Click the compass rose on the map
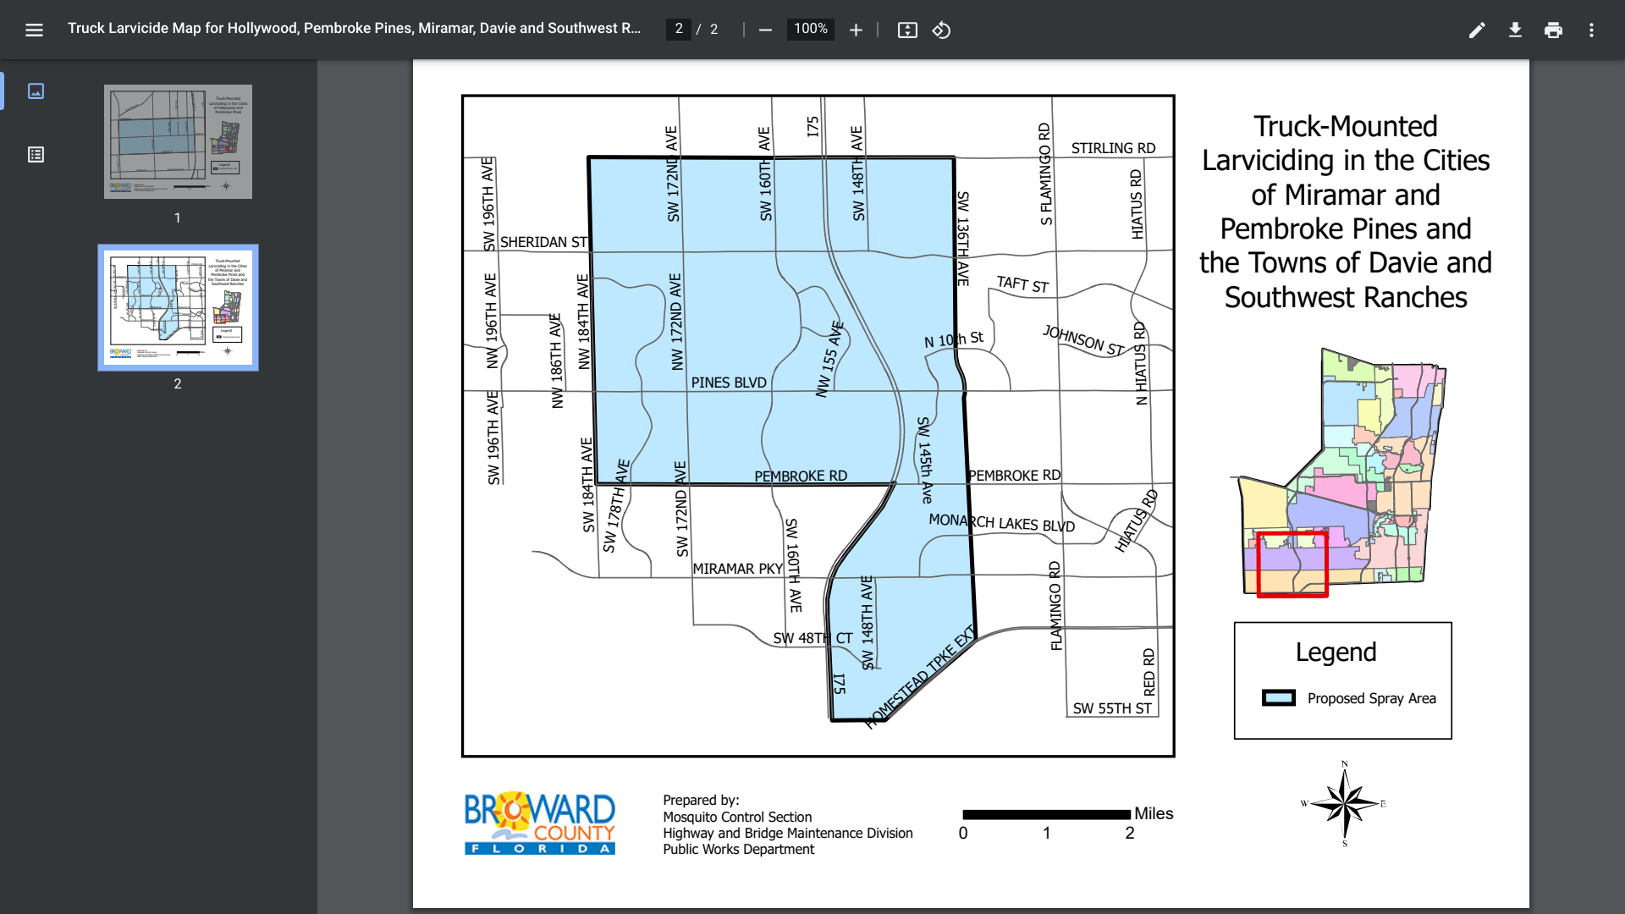Image resolution: width=1625 pixels, height=914 pixels. coord(1344,803)
